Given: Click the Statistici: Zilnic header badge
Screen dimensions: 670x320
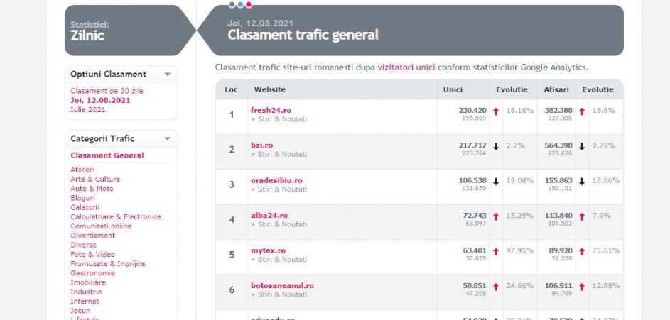Looking at the screenshot, I should 130,31.
